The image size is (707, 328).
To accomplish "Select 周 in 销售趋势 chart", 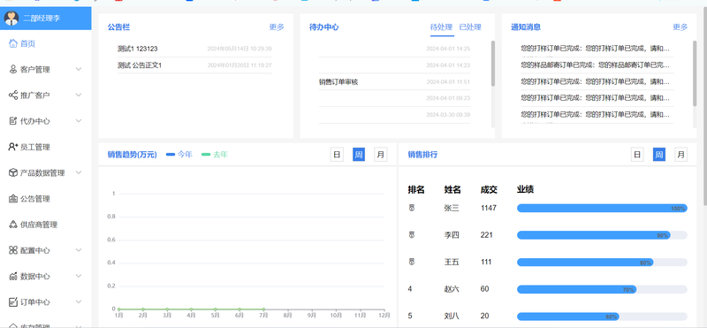I will point(359,155).
